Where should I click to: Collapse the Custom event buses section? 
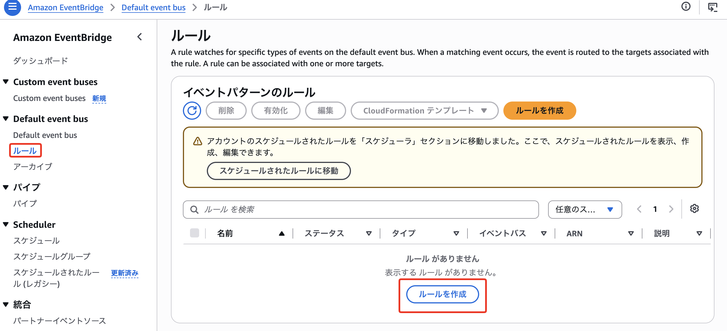tap(6, 82)
